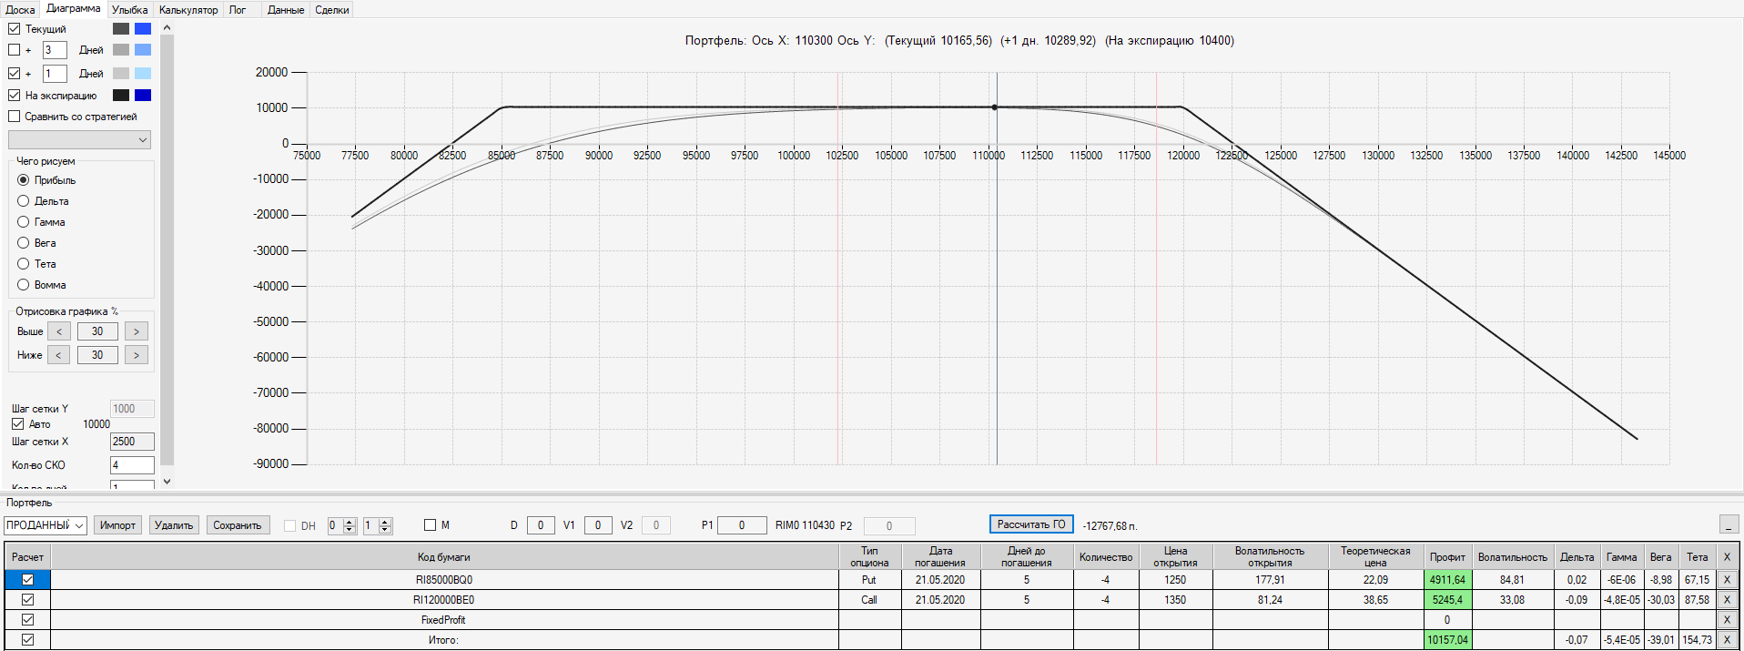Uncheck Расчет for RI120000BE0 row

27,600
